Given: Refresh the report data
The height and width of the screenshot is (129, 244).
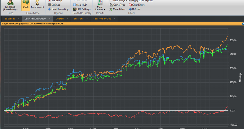Looking at the screenshot, I should pyautogui.click(x=135, y=9).
